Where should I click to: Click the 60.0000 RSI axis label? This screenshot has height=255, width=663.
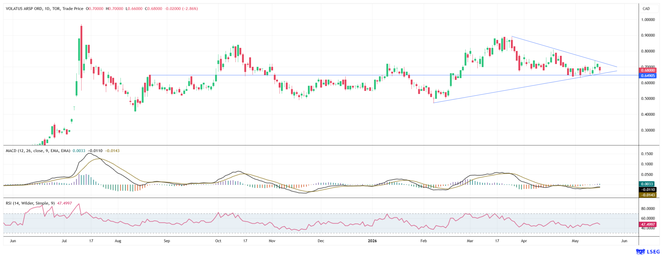point(648,219)
